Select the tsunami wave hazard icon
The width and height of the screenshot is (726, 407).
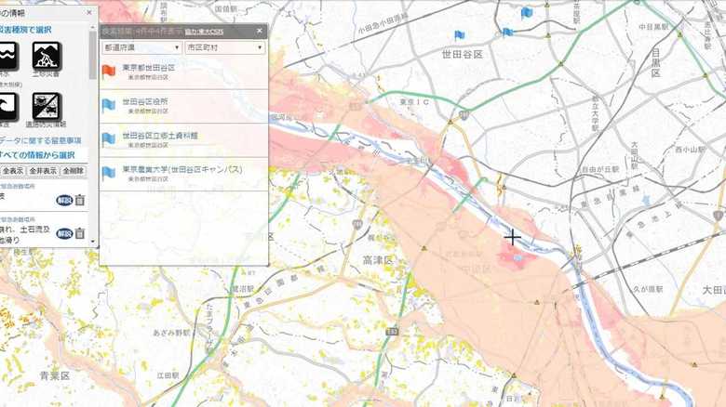tap(8, 106)
